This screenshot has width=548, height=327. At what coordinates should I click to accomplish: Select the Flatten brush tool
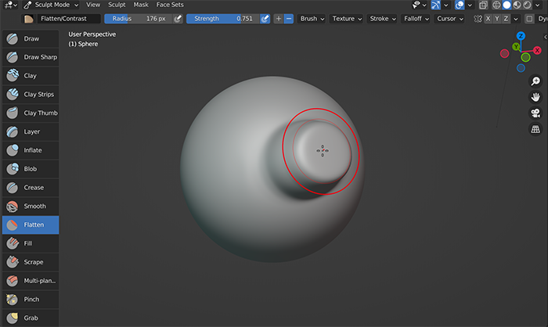[x=31, y=225]
